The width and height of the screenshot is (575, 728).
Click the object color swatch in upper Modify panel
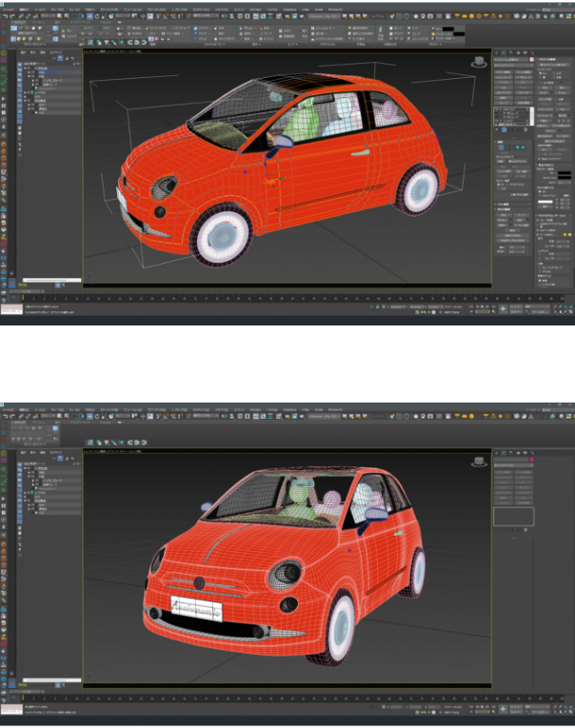530,58
